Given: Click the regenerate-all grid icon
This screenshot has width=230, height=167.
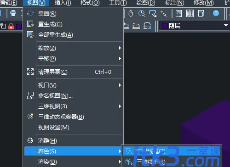Looking at the screenshot, I should tap(30, 34).
